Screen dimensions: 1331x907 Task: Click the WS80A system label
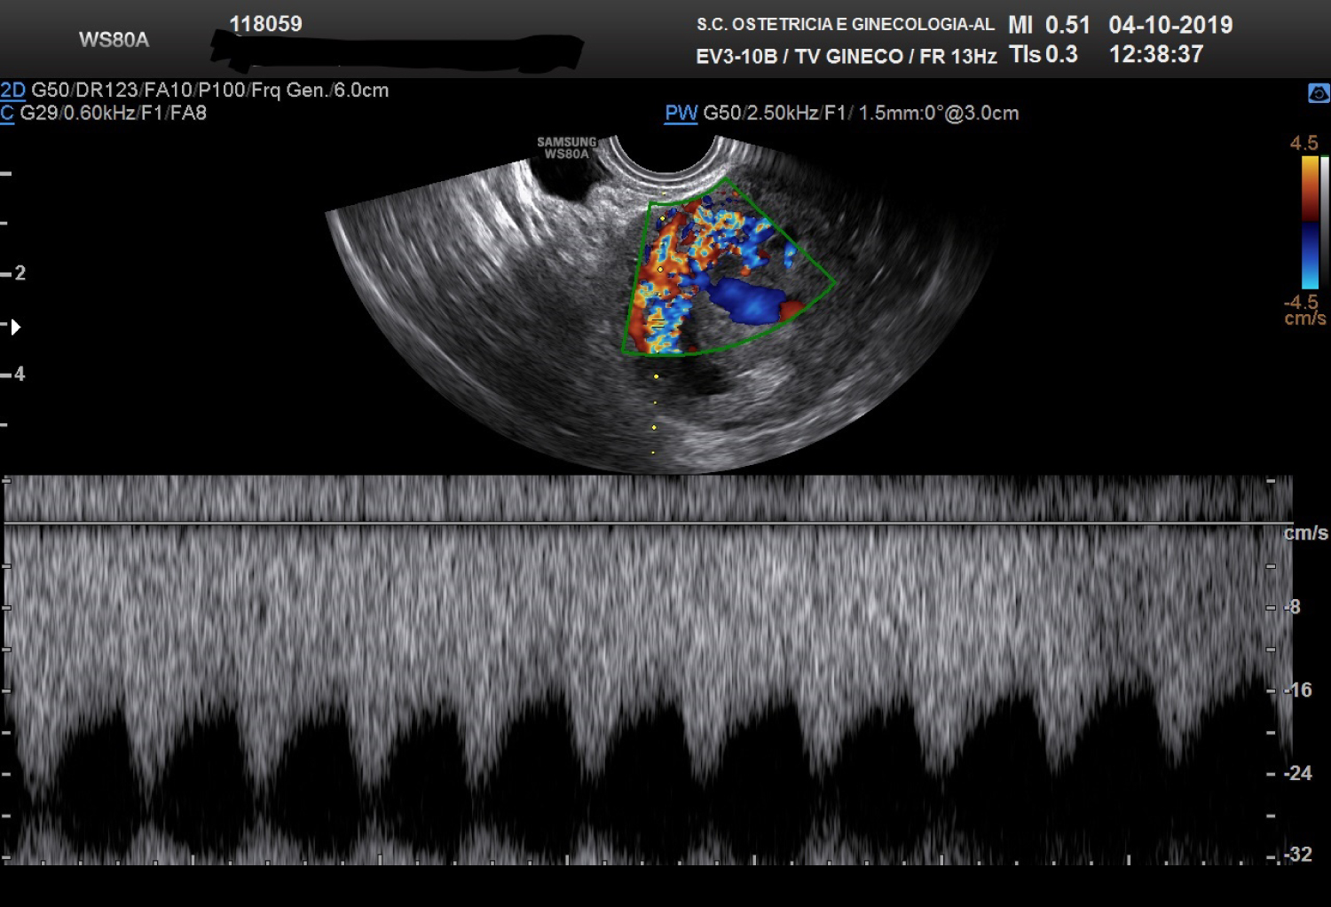pos(114,40)
